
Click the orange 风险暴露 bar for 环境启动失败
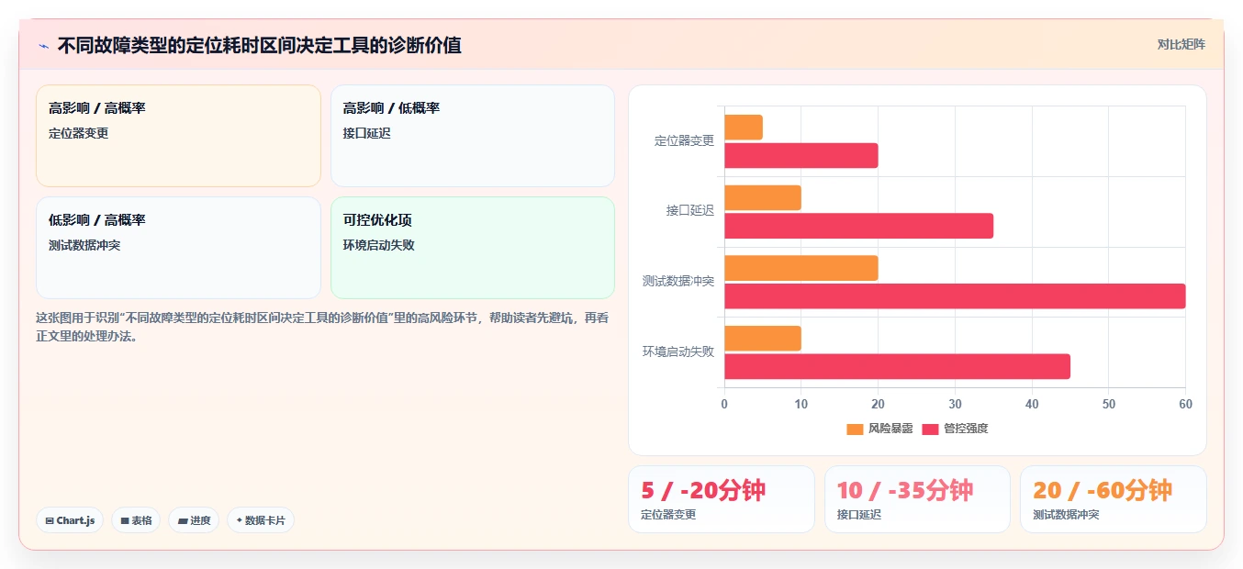[x=763, y=339]
